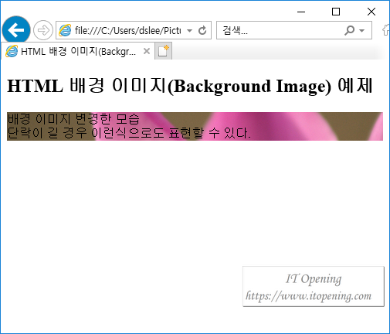Screen dimensions: 390x334
Task: Expand the address bar autocomplete dropdown arrow
Action: (x=190, y=31)
